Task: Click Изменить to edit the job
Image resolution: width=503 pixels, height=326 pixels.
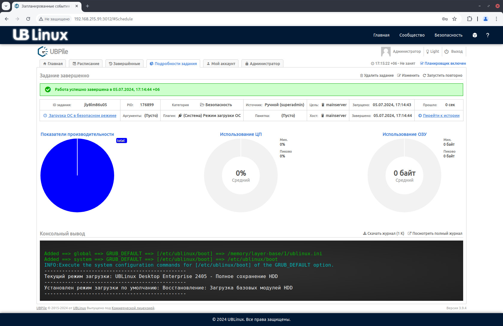Action: pyautogui.click(x=408, y=76)
